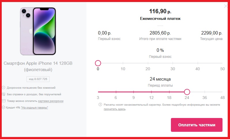Set payment period to 48 months
The height and width of the screenshot is (139, 230).
(x=222, y=92)
